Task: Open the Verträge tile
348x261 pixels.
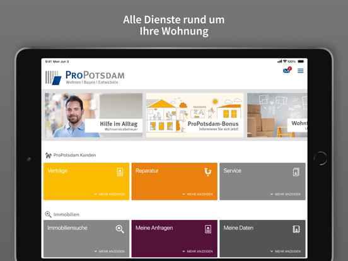Action: click(x=86, y=182)
